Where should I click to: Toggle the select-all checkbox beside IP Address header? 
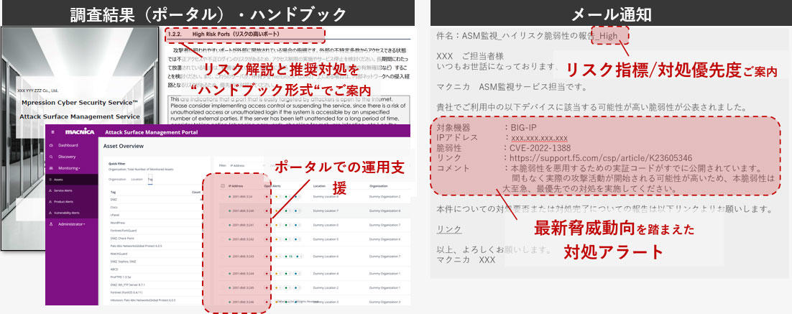point(224,185)
